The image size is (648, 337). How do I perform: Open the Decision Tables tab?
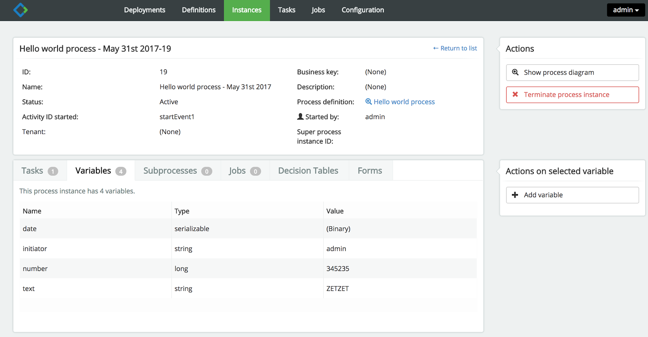(x=308, y=171)
